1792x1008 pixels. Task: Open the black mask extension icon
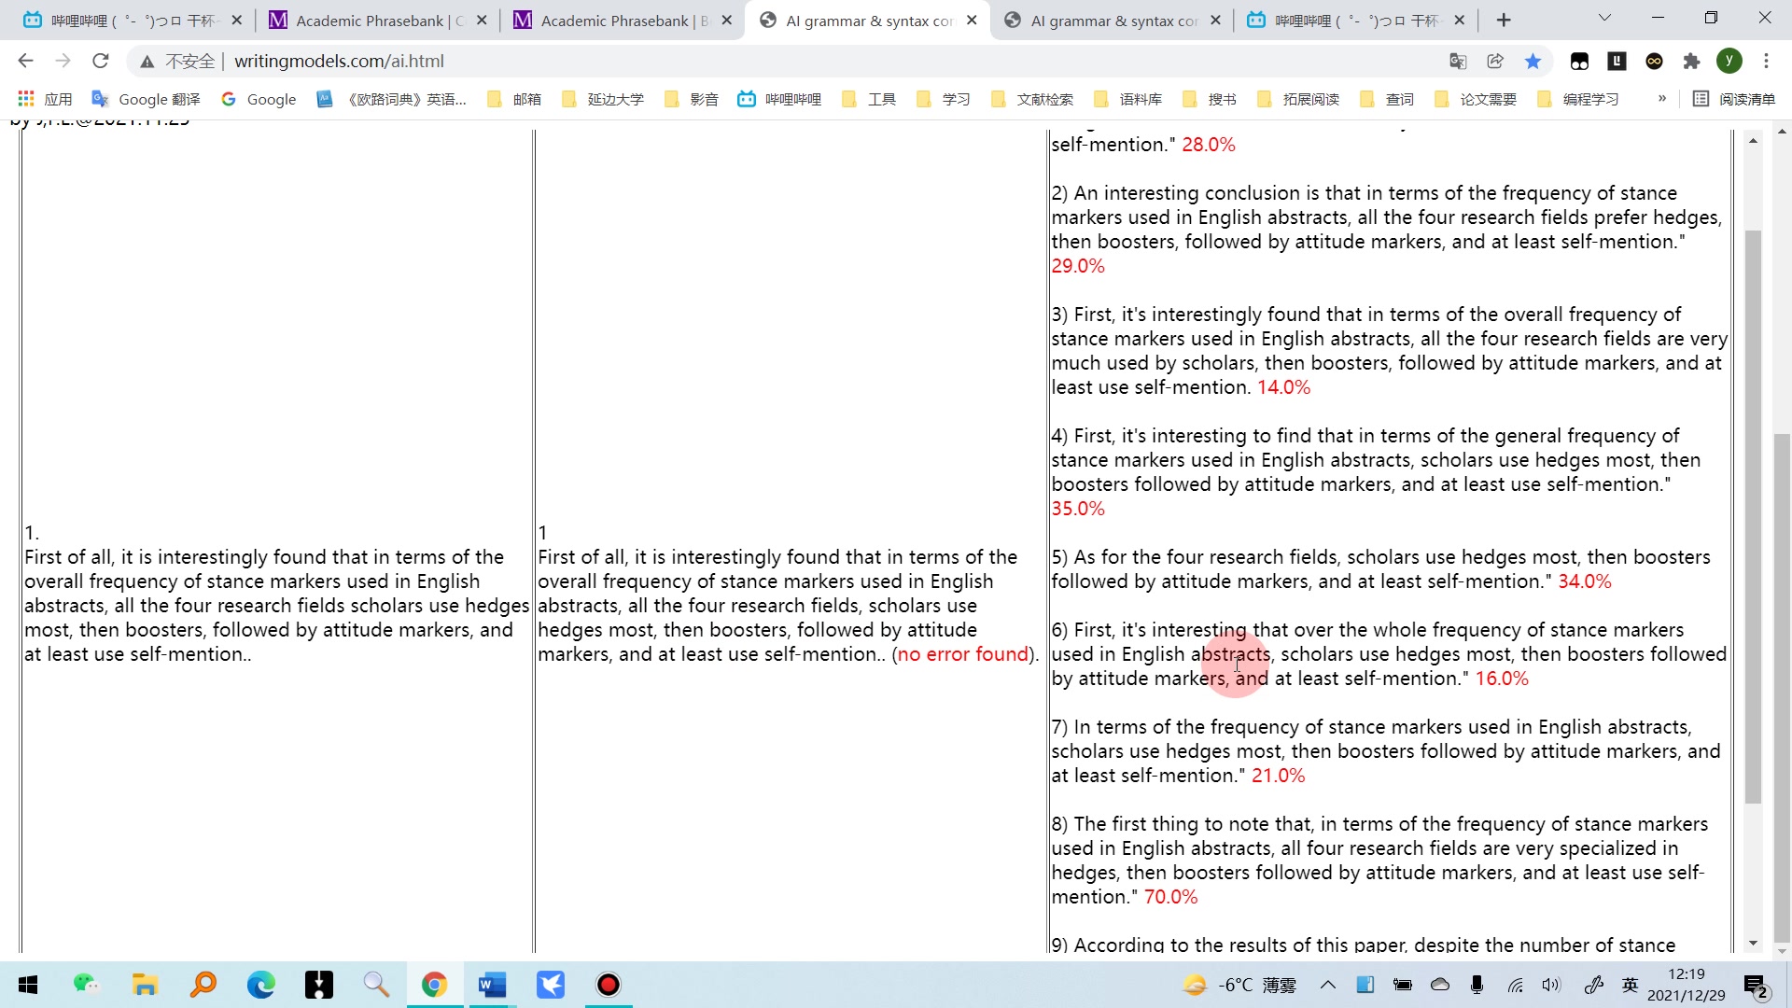tap(1579, 61)
